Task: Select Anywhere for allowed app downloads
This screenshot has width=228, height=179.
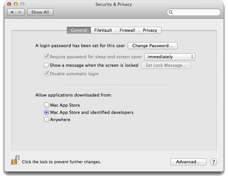Action: 46,120
